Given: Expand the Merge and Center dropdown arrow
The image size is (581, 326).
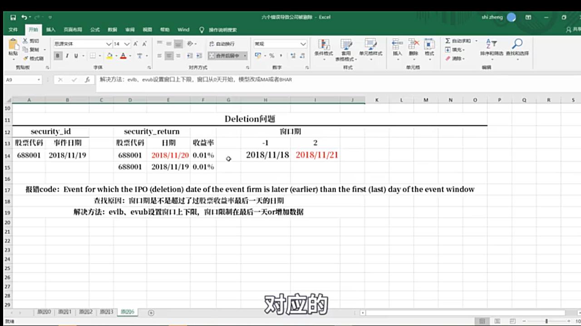Looking at the screenshot, I should [245, 56].
